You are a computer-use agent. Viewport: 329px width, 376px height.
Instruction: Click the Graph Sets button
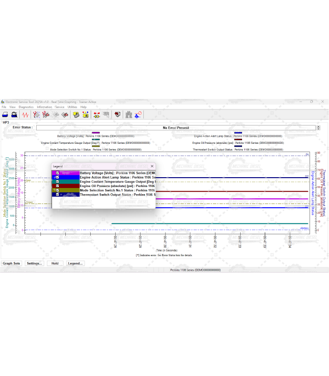tap(11, 264)
